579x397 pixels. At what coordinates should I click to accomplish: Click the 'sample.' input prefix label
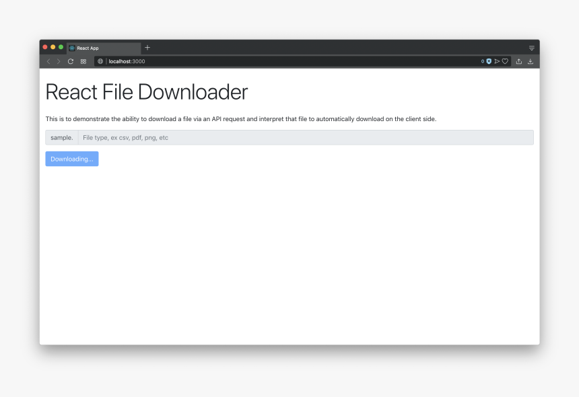pos(62,138)
